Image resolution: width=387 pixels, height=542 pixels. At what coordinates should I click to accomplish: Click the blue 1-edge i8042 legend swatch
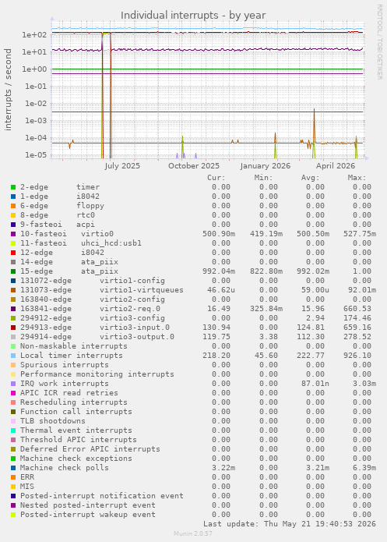(13, 197)
